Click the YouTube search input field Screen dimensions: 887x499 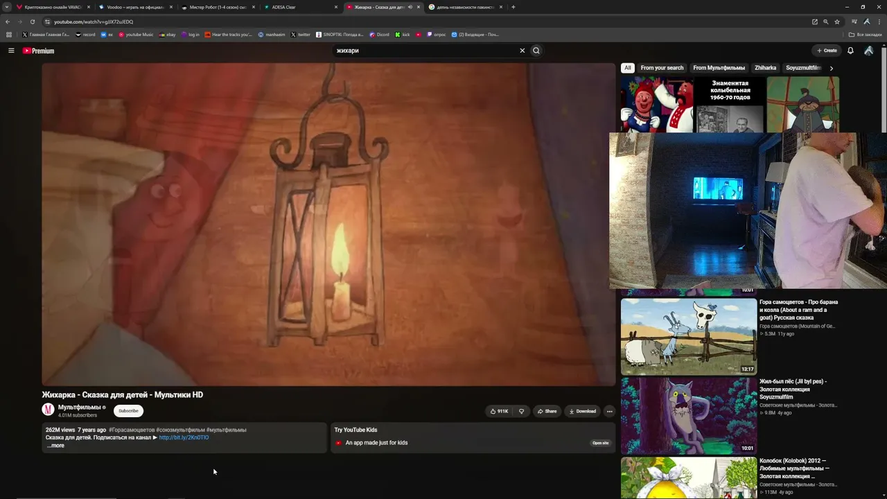point(425,51)
